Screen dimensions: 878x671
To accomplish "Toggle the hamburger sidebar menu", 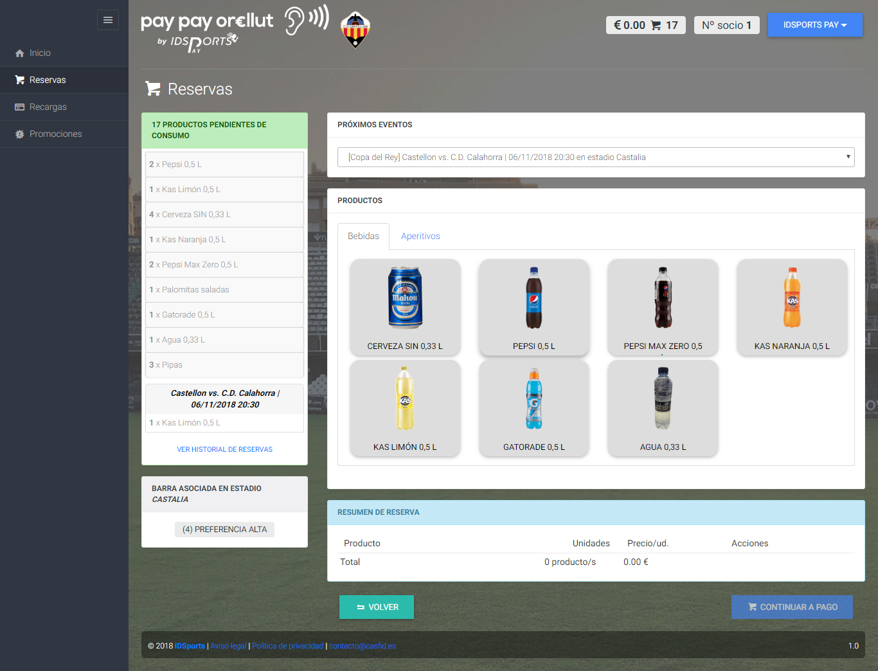I will [x=108, y=20].
